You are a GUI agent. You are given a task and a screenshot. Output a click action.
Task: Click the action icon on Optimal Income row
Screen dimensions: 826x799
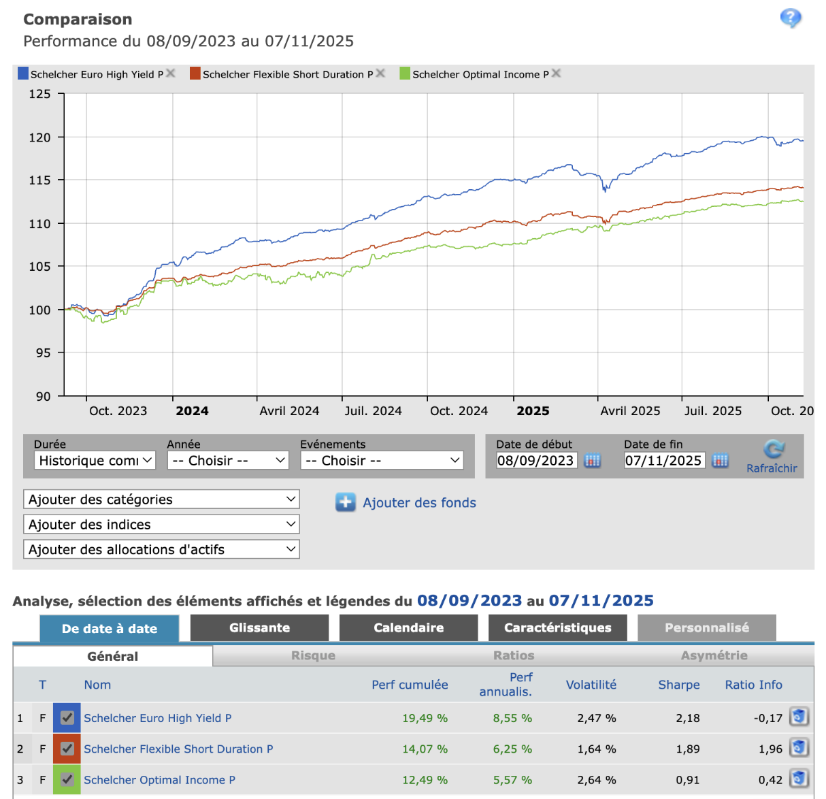coord(799,779)
